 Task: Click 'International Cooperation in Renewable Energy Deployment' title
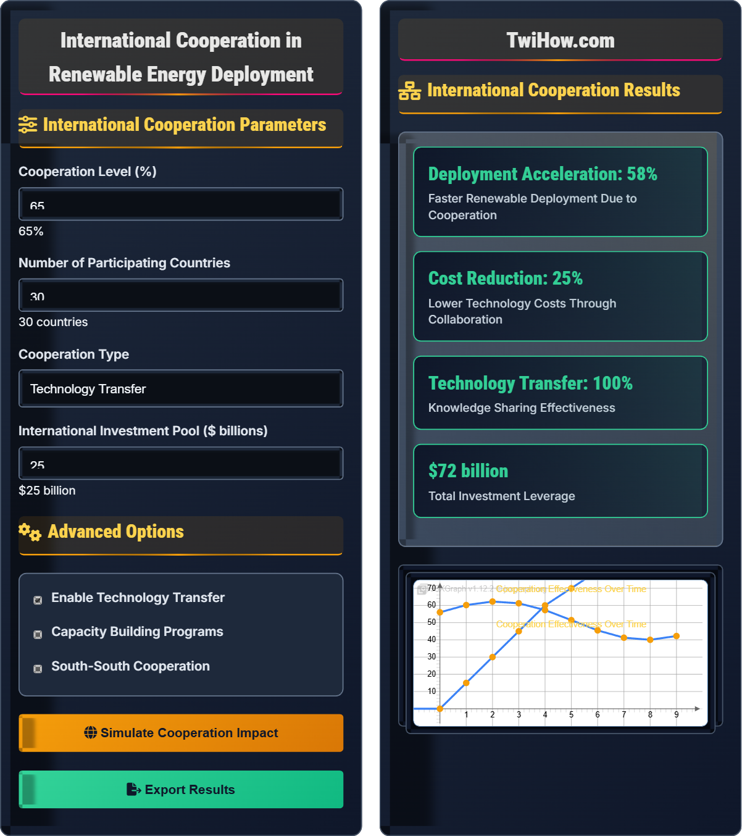(x=181, y=57)
